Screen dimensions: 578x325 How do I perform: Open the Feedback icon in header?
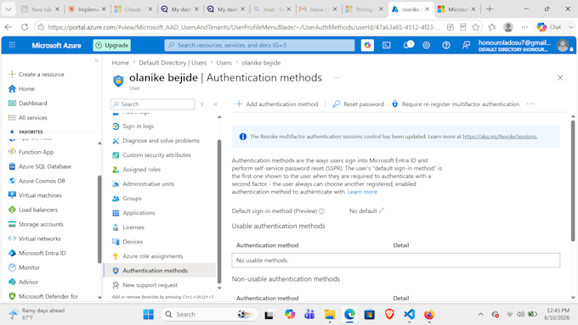coord(466,45)
